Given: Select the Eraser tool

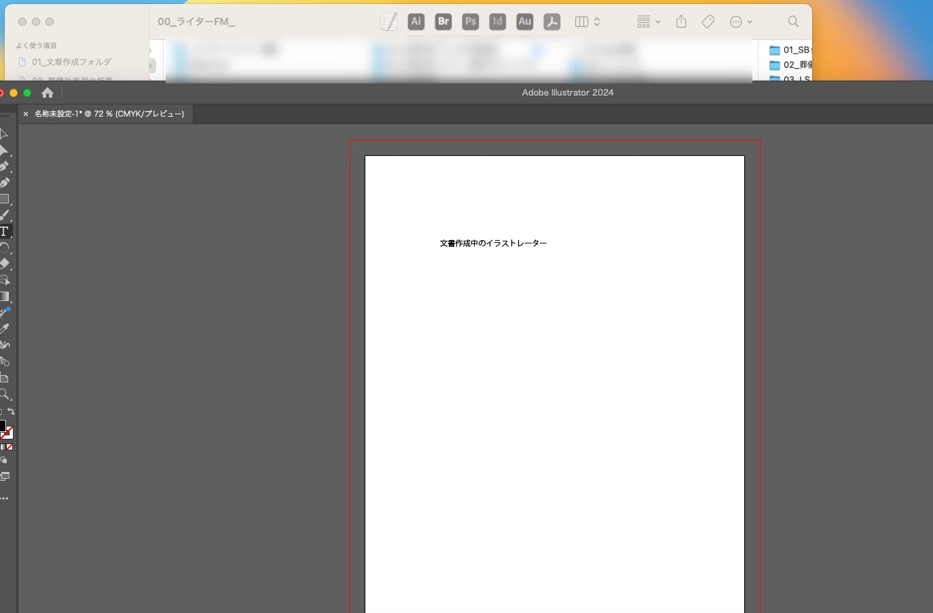Looking at the screenshot, I should 4,264.
